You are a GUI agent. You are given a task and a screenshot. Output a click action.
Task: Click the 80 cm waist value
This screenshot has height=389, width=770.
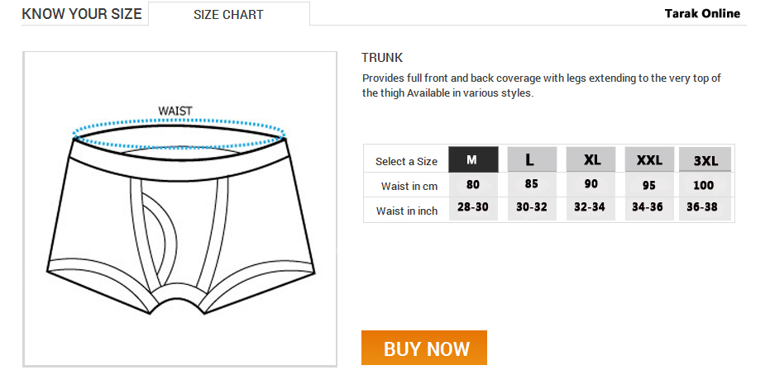473,185
